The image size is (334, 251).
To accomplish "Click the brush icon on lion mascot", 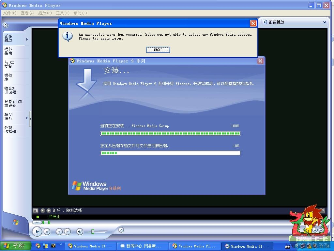I will coord(315,230).
